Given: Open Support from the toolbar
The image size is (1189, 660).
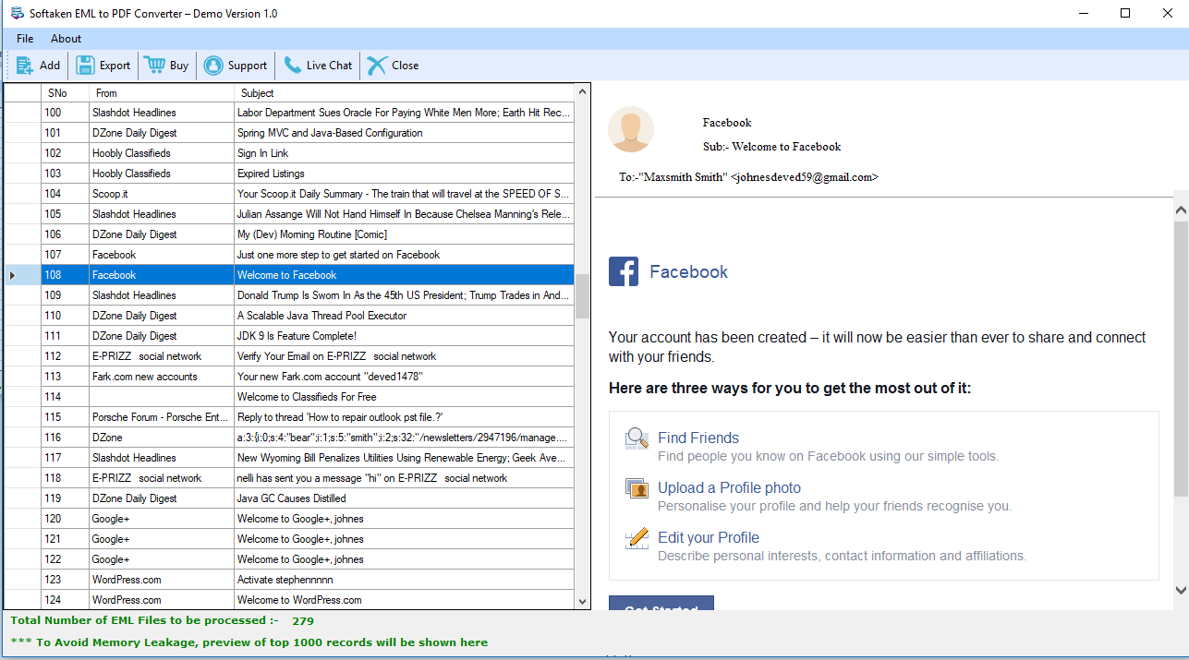Looking at the screenshot, I should point(235,66).
